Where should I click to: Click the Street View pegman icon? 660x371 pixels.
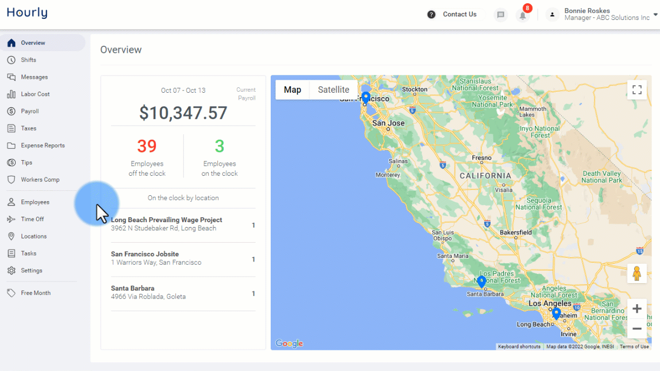637,273
